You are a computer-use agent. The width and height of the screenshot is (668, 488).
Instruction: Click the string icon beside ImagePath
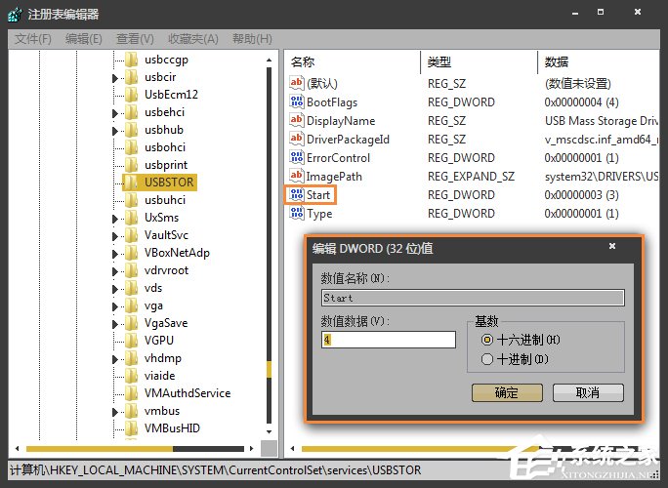tap(296, 176)
